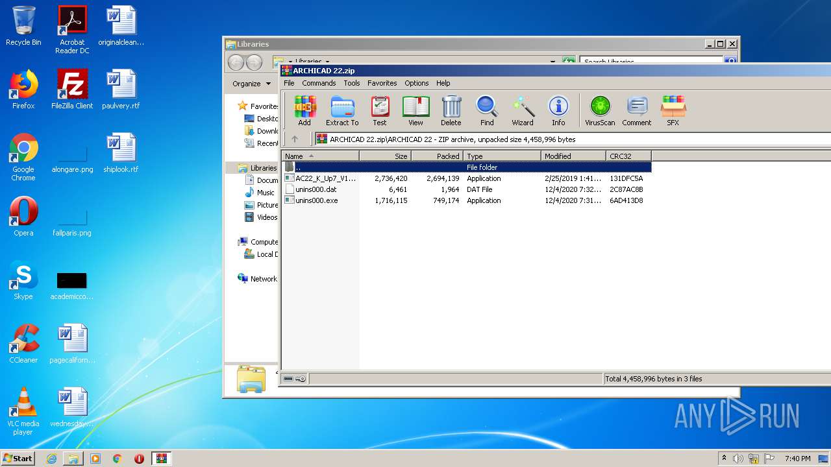Open the Options menu
This screenshot has width=831, height=467.
tap(417, 83)
